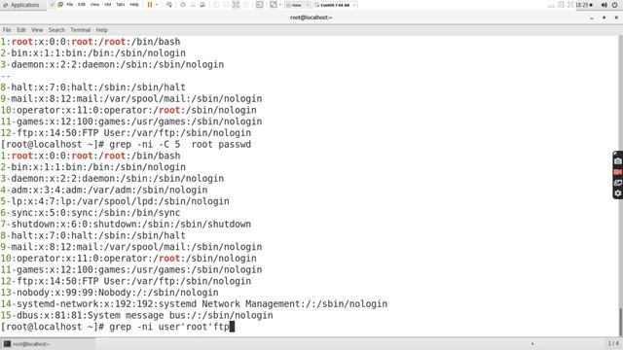Open the terminal File menu
The image size is (623, 350).
(x=7, y=30)
